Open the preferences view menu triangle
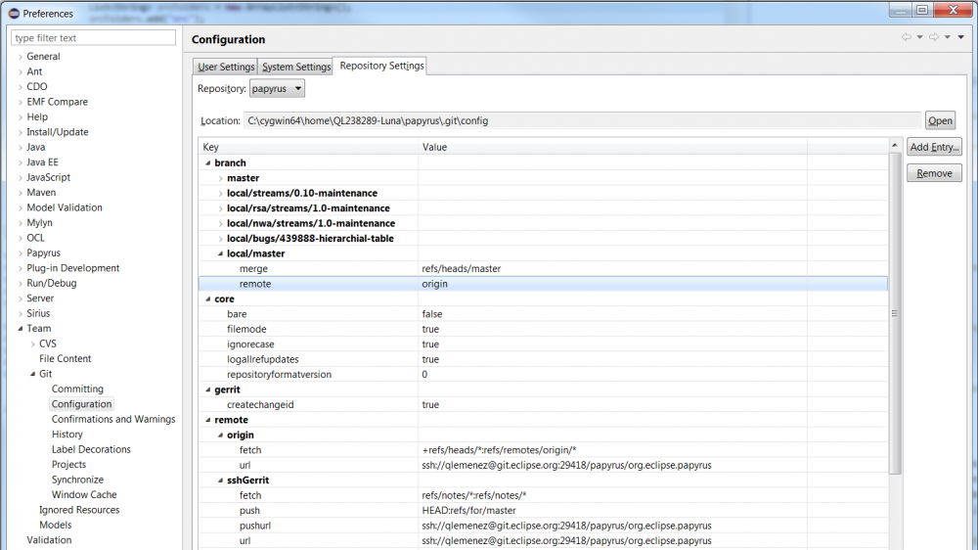The height and width of the screenshot is (550, 978). click(x=961, y=37)
